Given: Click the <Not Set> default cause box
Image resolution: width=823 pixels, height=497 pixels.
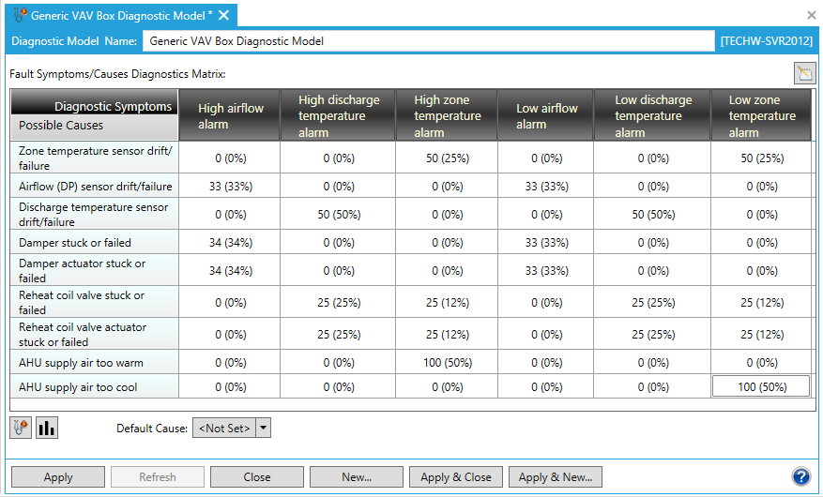Looking at the screenshot, I should (223, 428).
